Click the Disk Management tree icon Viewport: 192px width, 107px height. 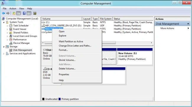[x=11, y=50]
